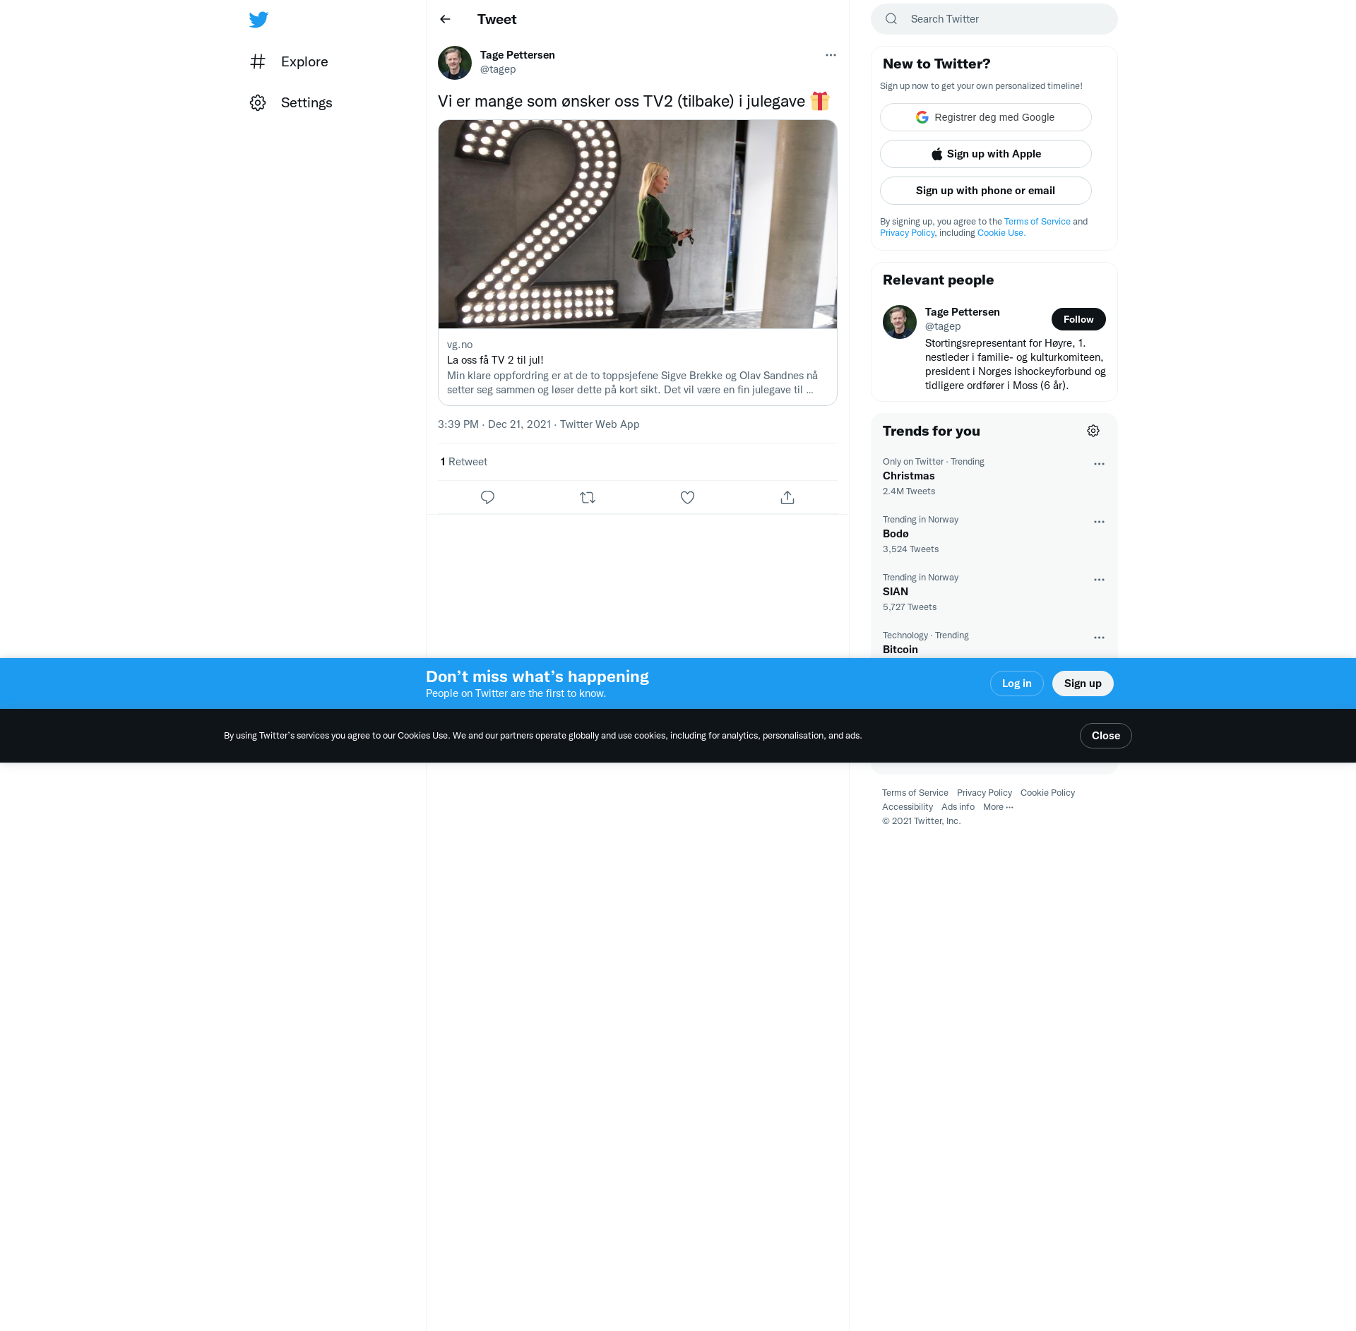
Task: Go back using the arrow icon
Action: coord(445,19)
